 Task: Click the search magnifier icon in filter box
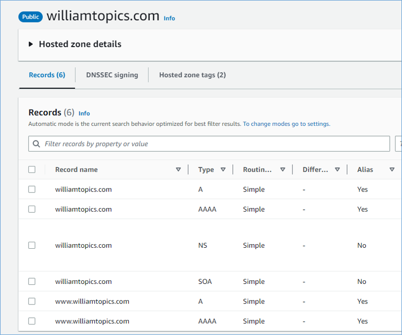coord(36,144)
